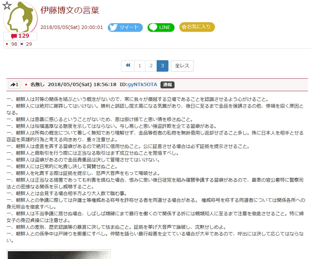Screen dimensions: 314x259
Task: Click the thread timestamp 2018/05/05 20:00:01
Action: click(x=72, y=27)
